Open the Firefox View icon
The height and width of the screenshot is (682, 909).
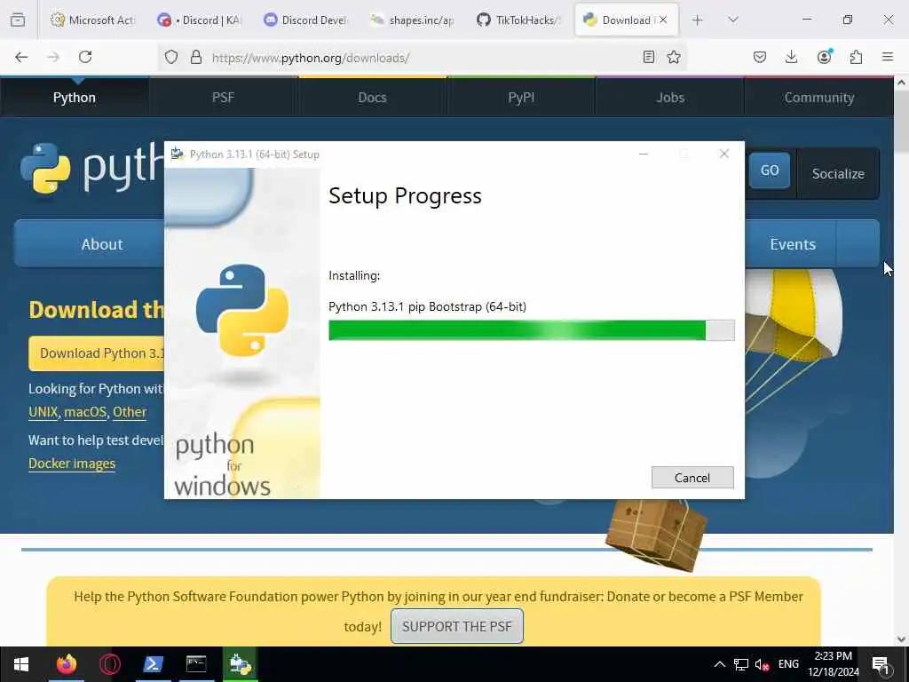click(x=18, y=20)
